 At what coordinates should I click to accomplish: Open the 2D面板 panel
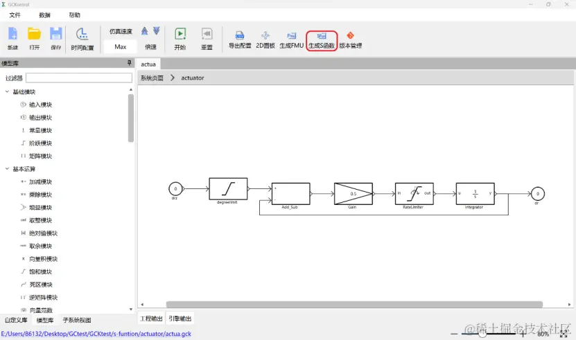(265, 40)
